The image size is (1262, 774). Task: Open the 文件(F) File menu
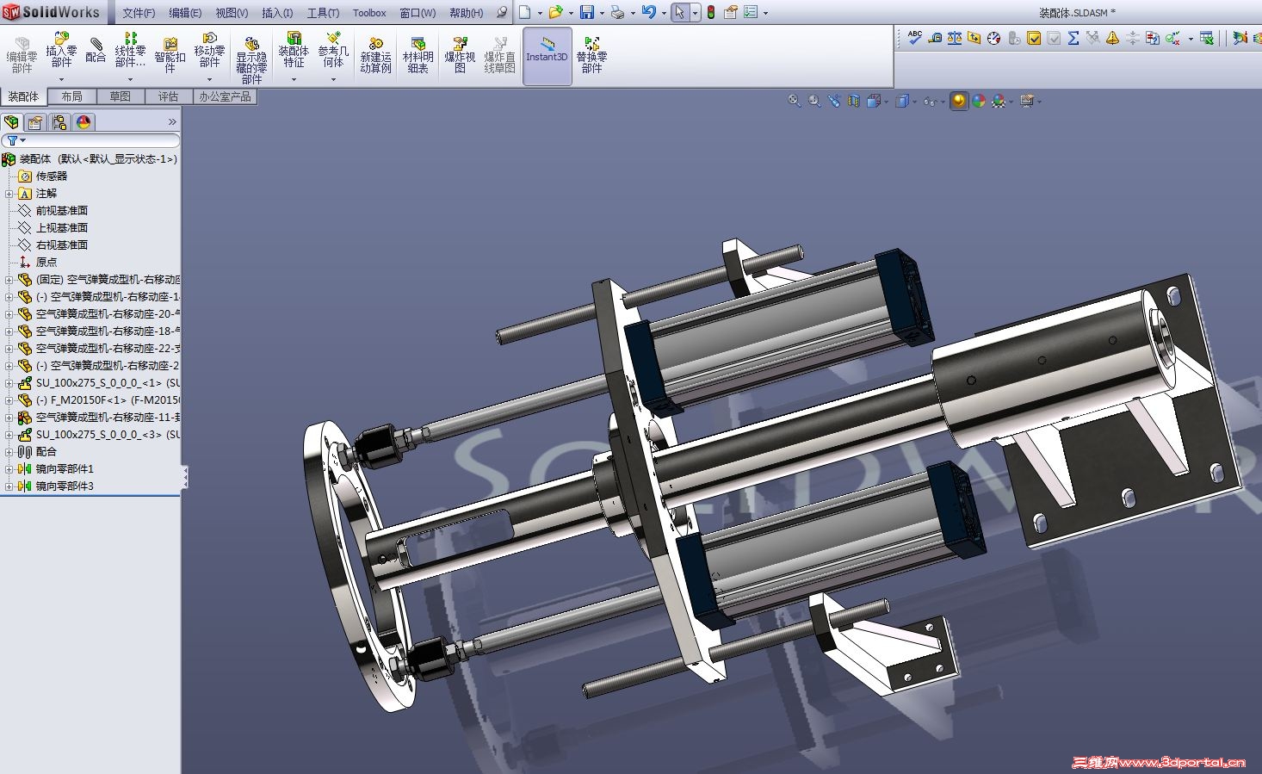[139, 13]
